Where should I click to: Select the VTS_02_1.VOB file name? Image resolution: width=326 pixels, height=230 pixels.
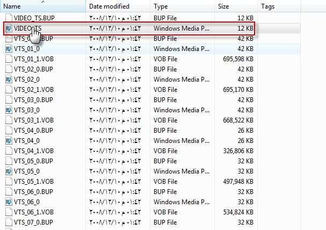pos(34,89)
